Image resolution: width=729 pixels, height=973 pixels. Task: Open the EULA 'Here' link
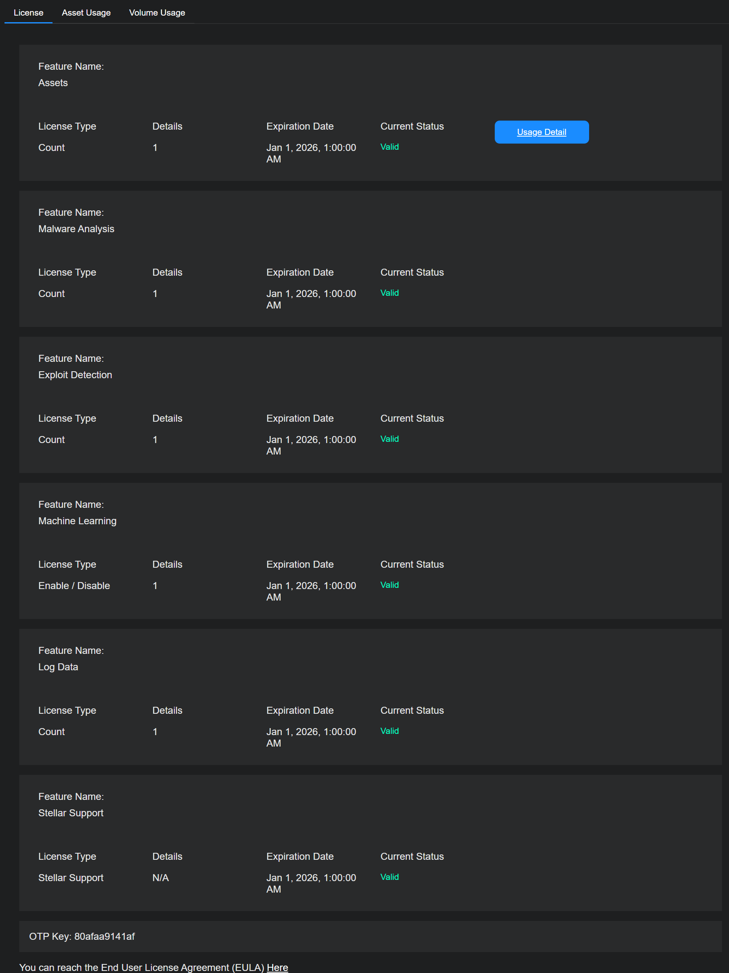pos(277,967)
